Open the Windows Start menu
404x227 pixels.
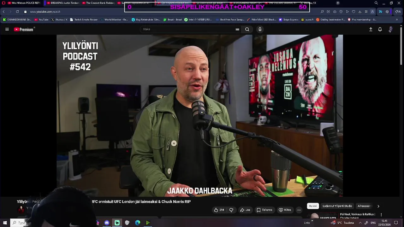(5, 223)
